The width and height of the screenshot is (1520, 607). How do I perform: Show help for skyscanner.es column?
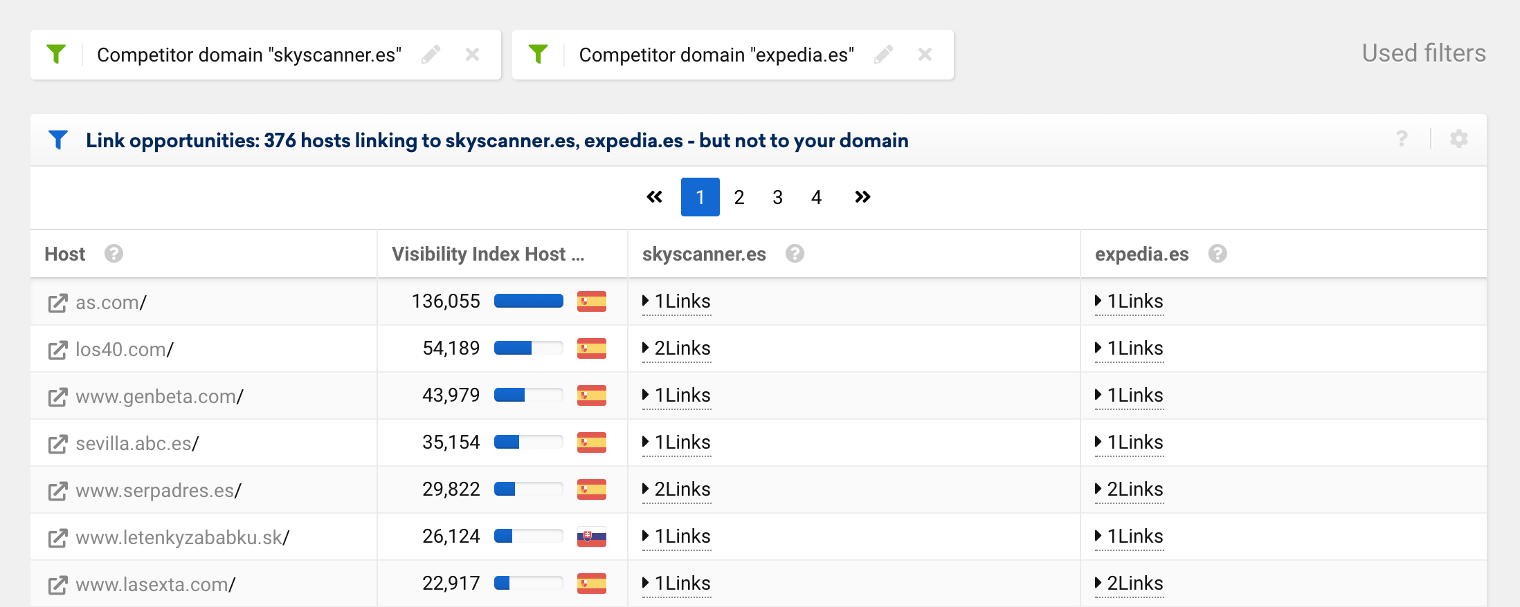(x=795, y=254)
